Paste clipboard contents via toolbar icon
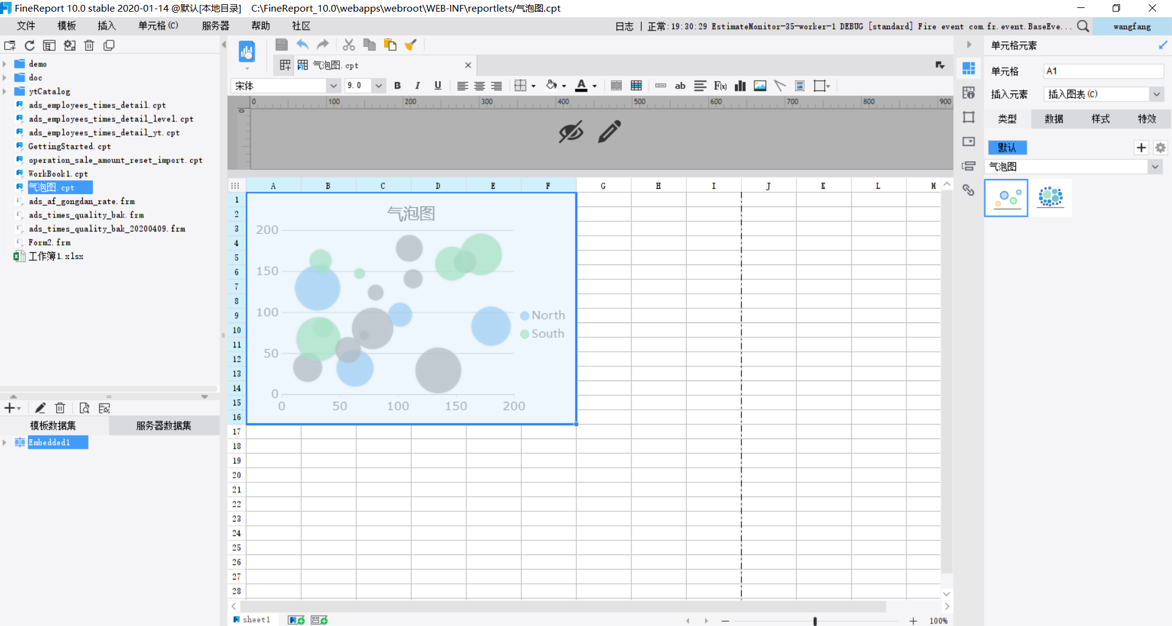This screenshot has height=626, width=1172. coord(390,45)
